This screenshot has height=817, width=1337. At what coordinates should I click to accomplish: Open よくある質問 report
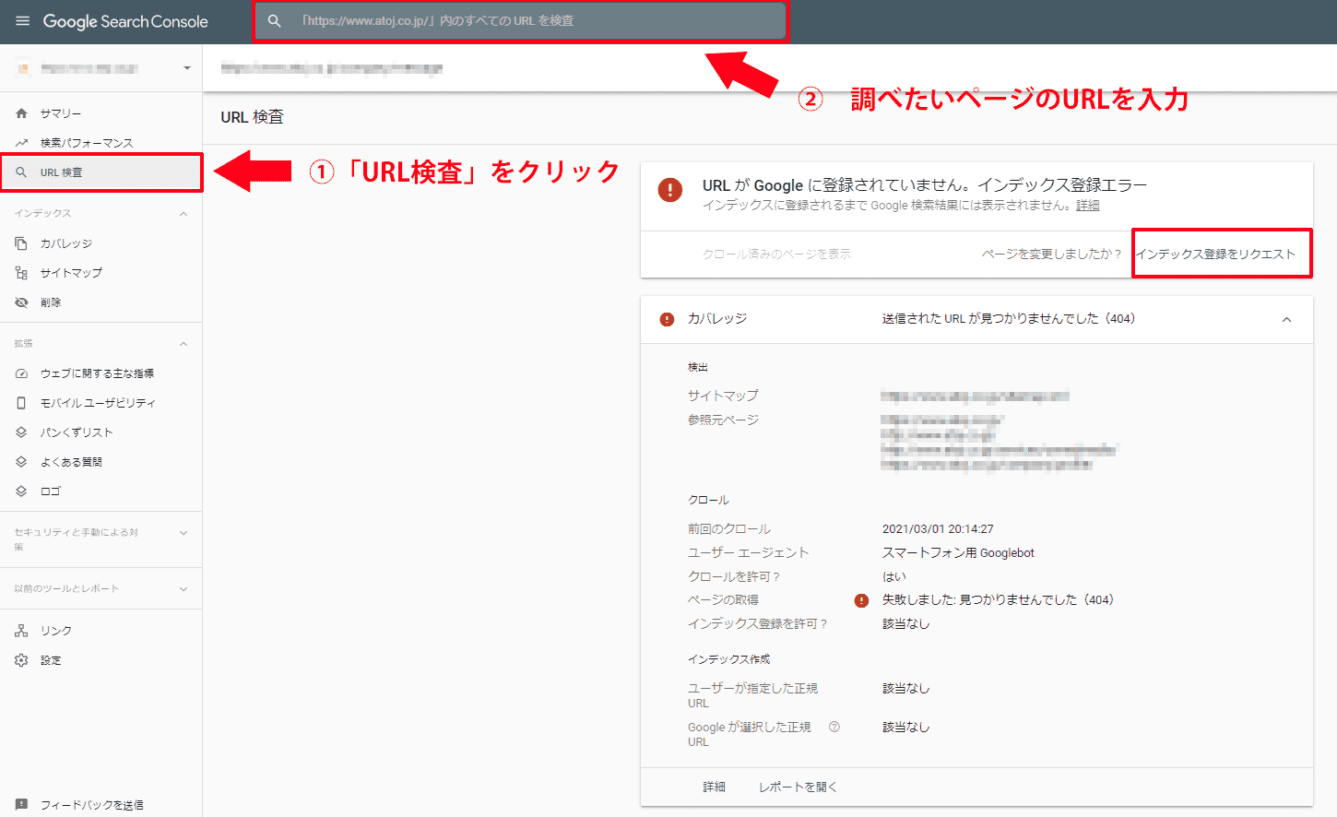pyautogui.click(x=71, y=462)
